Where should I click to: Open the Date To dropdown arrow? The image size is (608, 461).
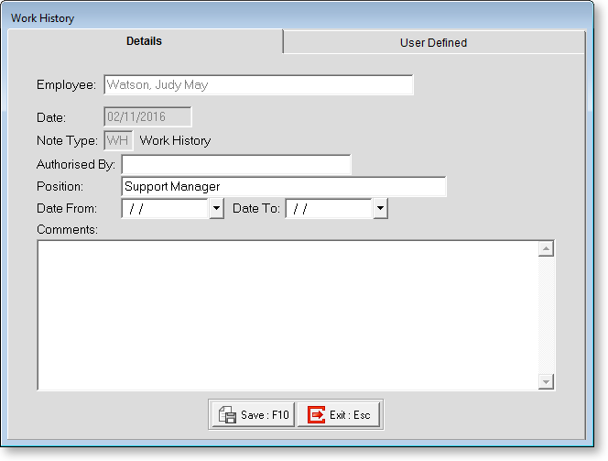381,209
